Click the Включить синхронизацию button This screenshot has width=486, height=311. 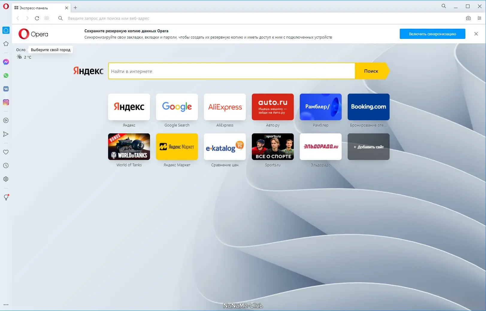coord(432,34)
